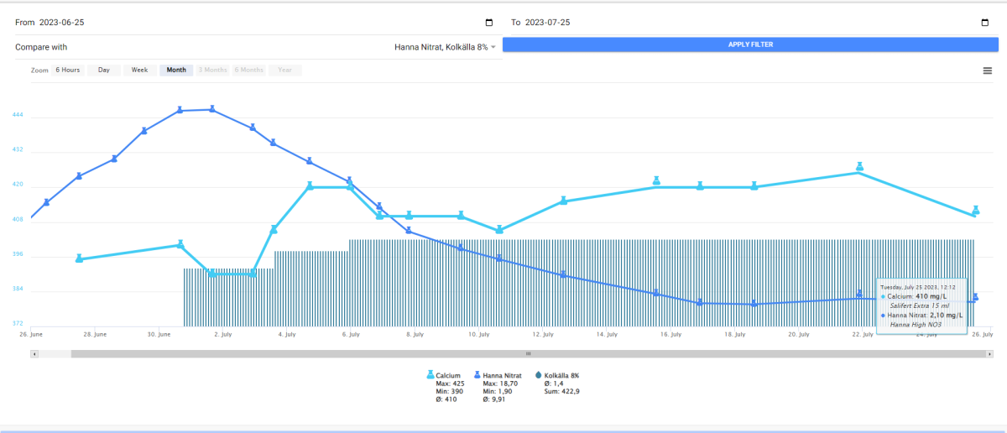This screenshot has height=433, width=1007.
Task: Open the chart hamburger context menu
Action: (x=988, y=70)
